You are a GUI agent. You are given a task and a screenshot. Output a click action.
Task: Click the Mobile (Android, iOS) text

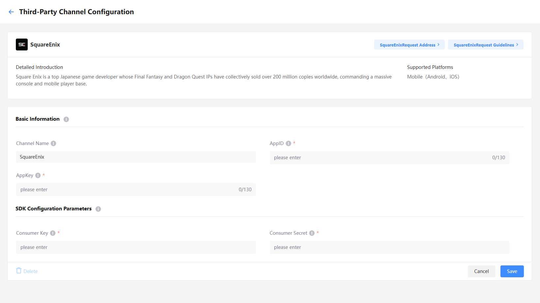[433, 77]
